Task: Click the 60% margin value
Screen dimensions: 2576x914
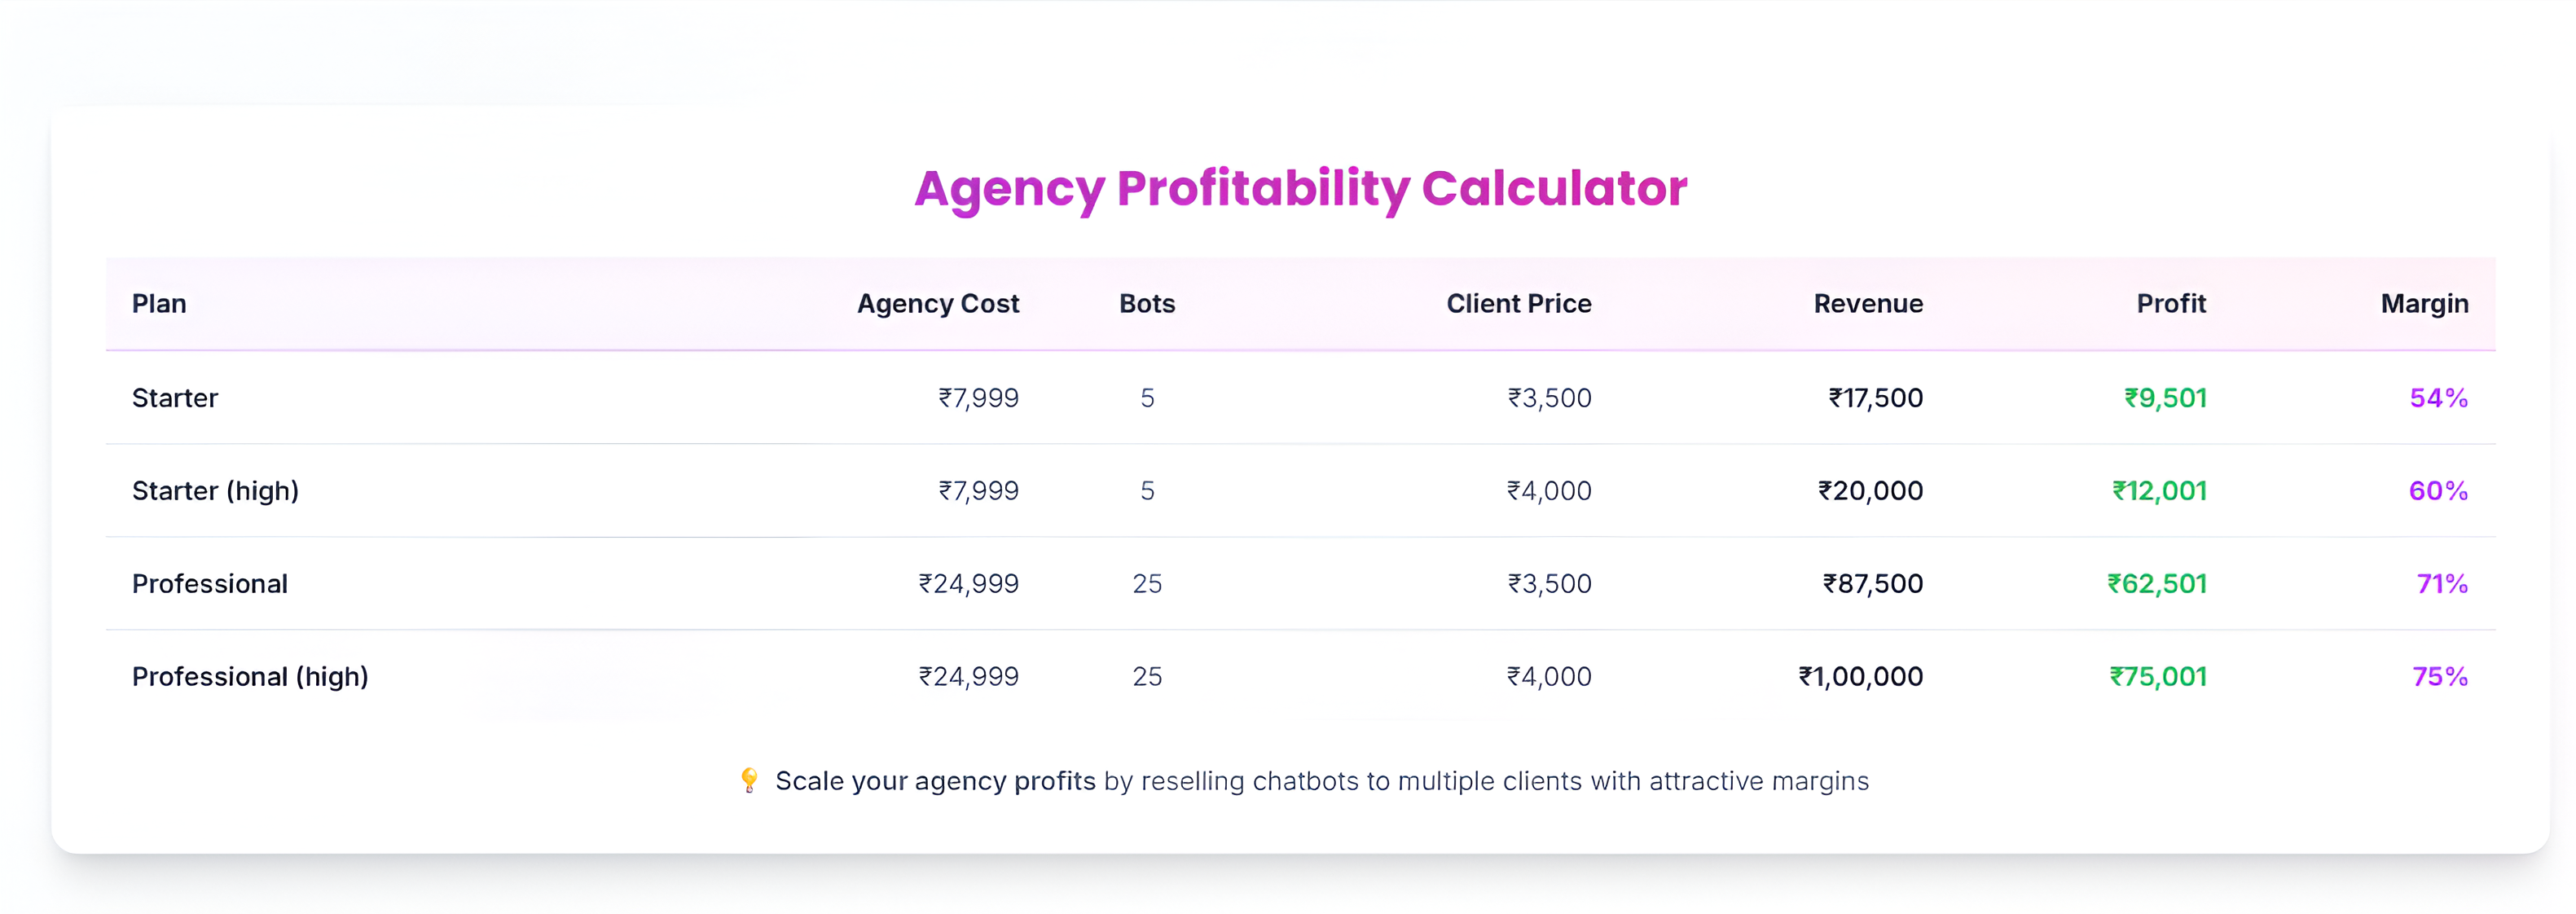Action: pyautogui.click(x=2438, y=491)
